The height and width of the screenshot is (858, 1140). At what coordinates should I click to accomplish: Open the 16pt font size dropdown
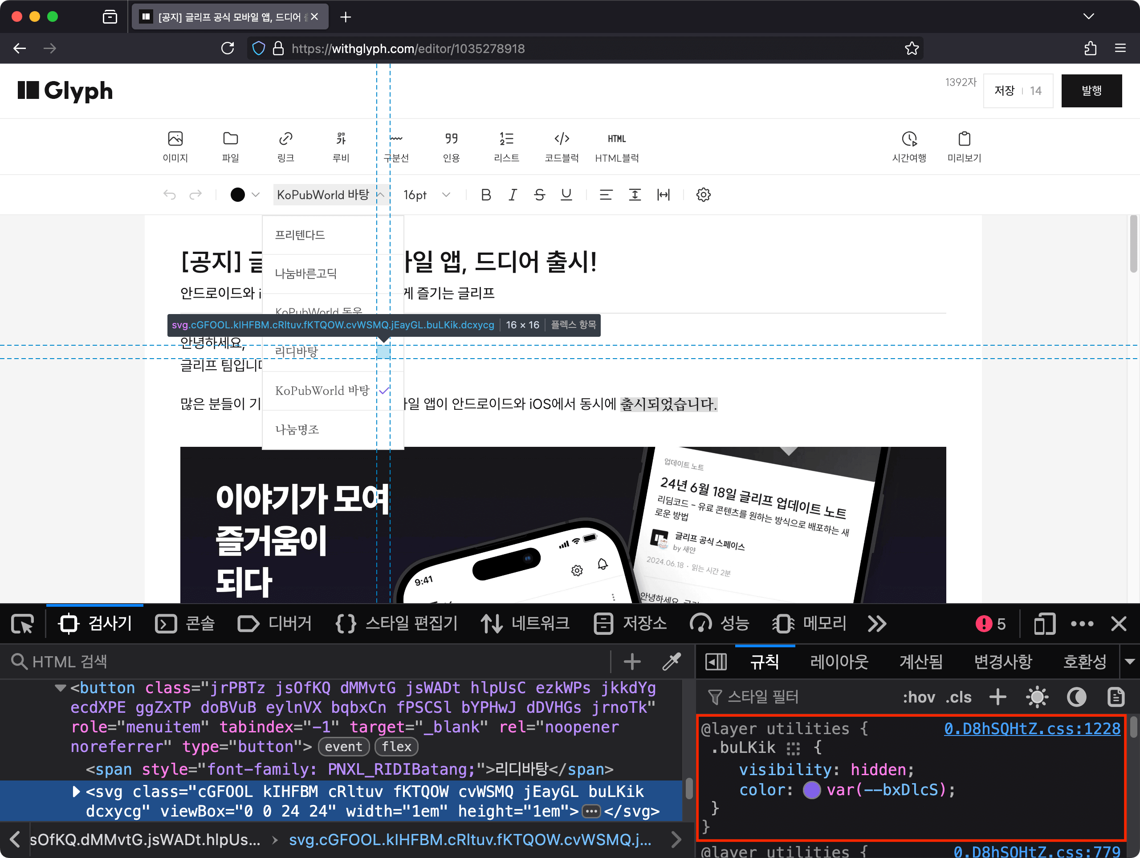point(427,195)
